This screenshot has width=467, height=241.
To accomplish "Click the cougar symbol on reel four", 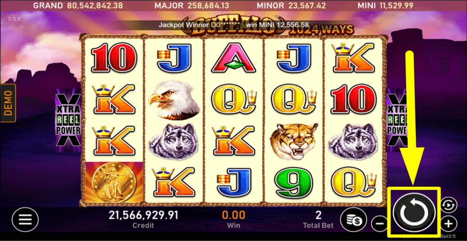I will click(x=293, y=141).
